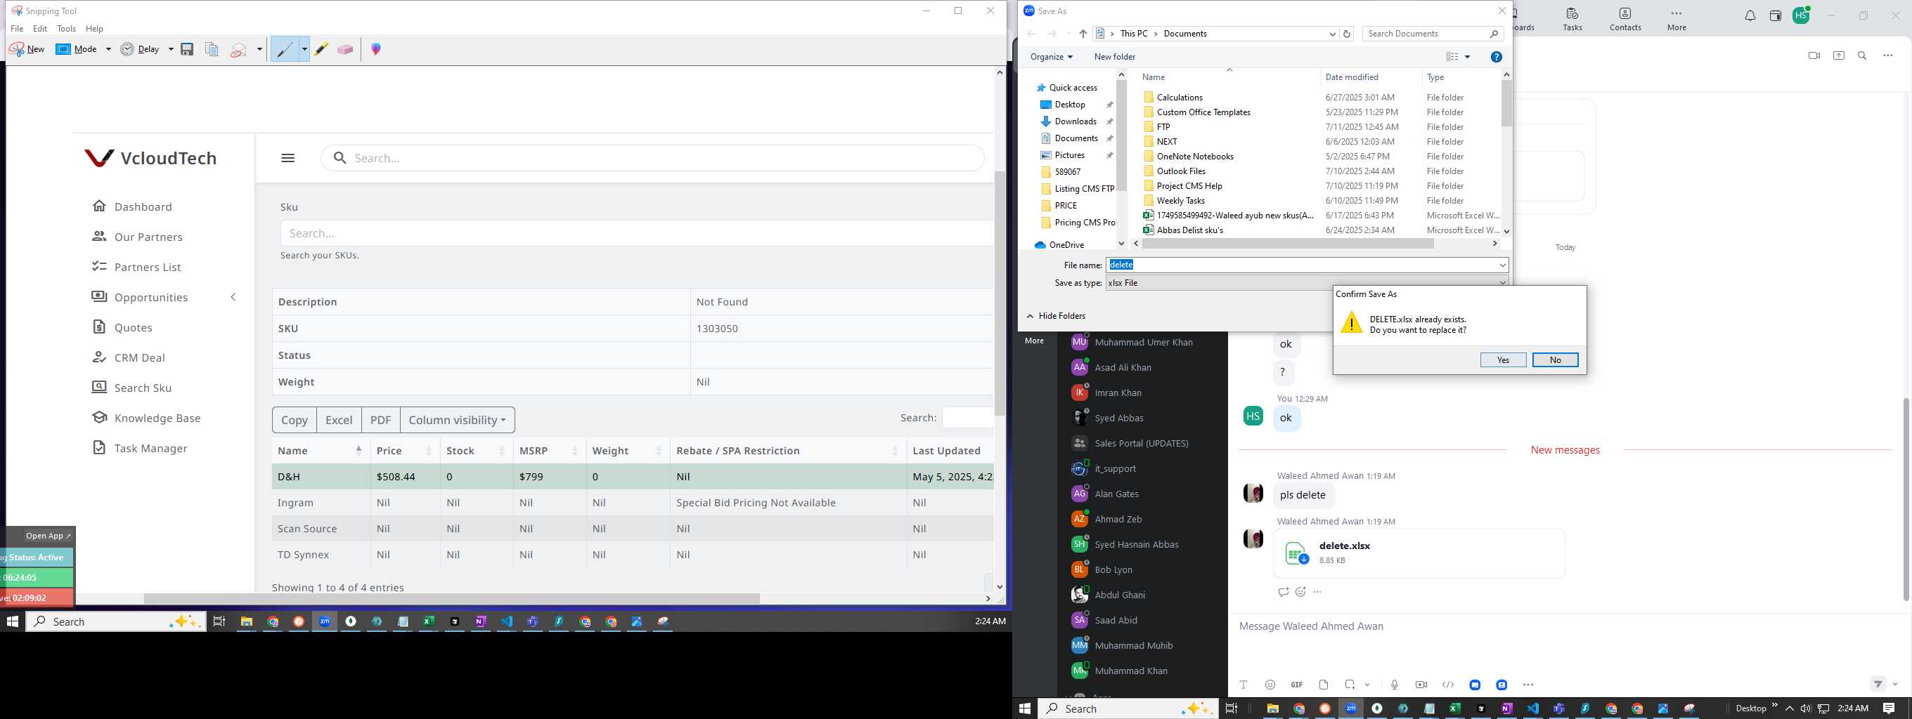
Task: Click Yes in Confirm Save As dialog
Action: point(1503,359)
